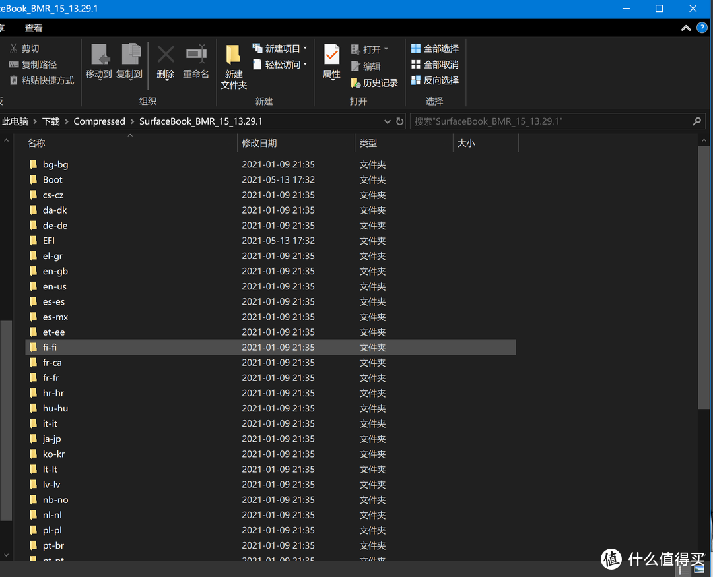Click the folder icon of Boot
Viewport: 713px width, 577px height.
[33, 179]
